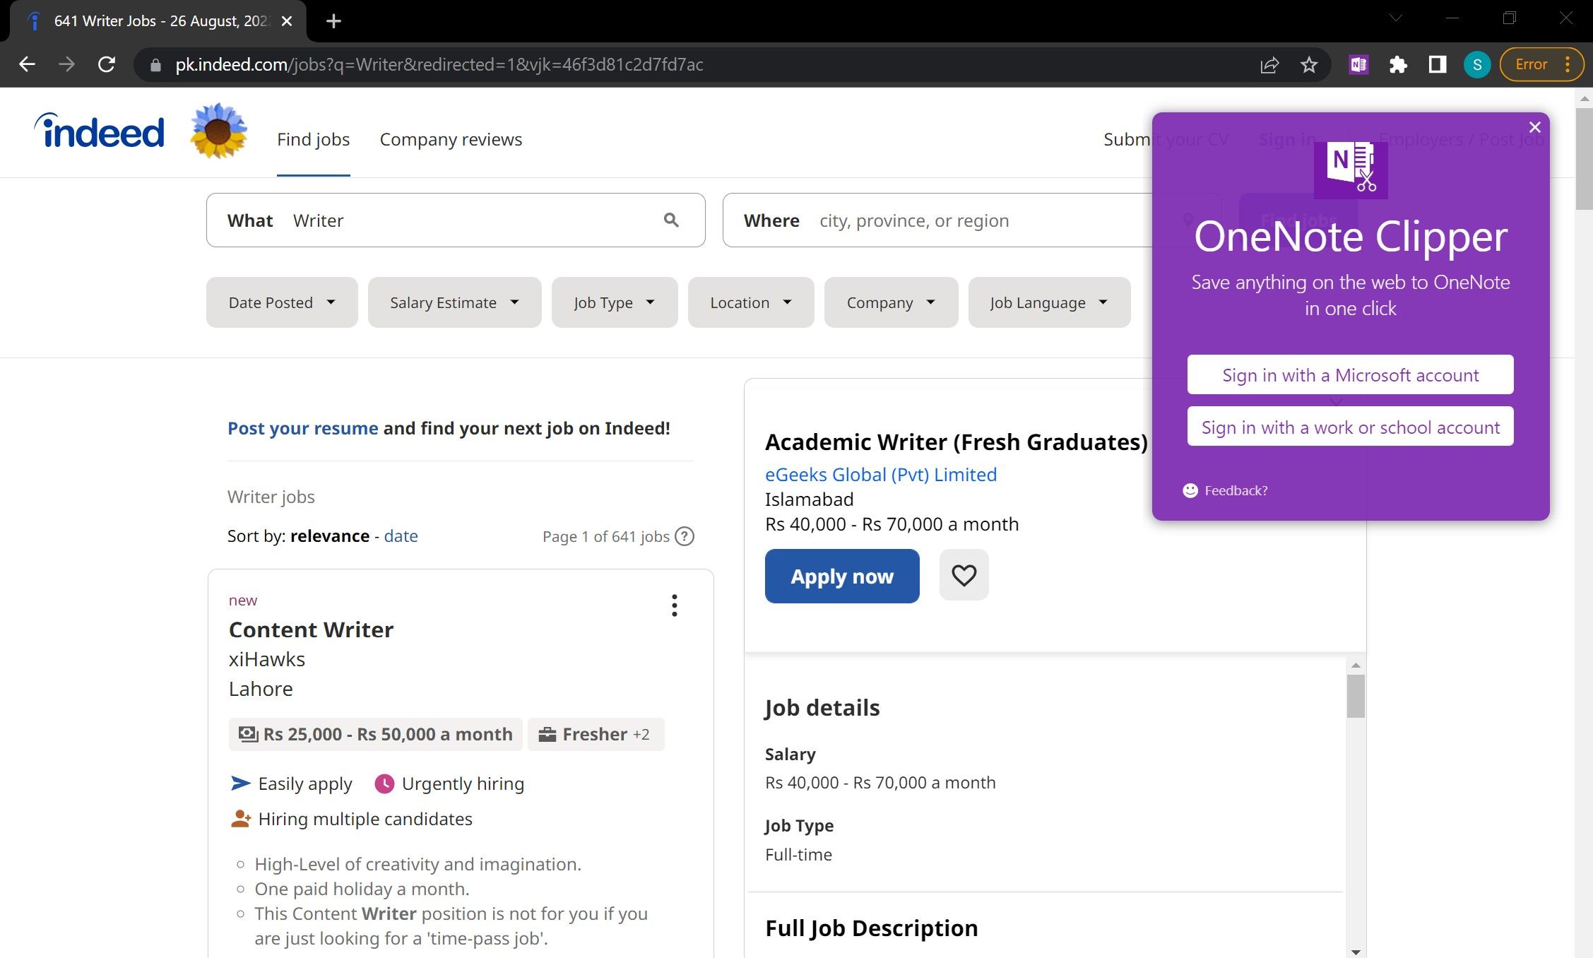Click the user profile avatar icon
Screen dimensions: 1593x958
point(1476,64)
